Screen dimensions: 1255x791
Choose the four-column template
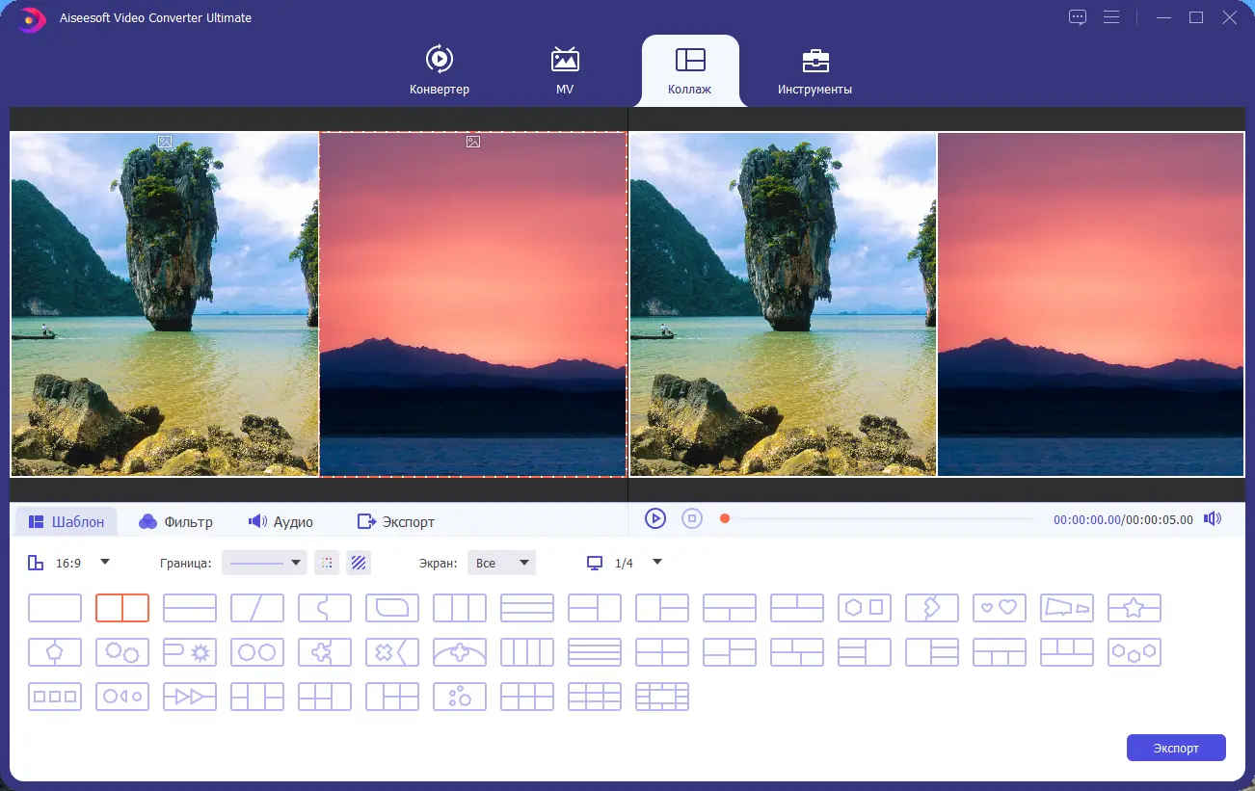click(x=527, y=652)
